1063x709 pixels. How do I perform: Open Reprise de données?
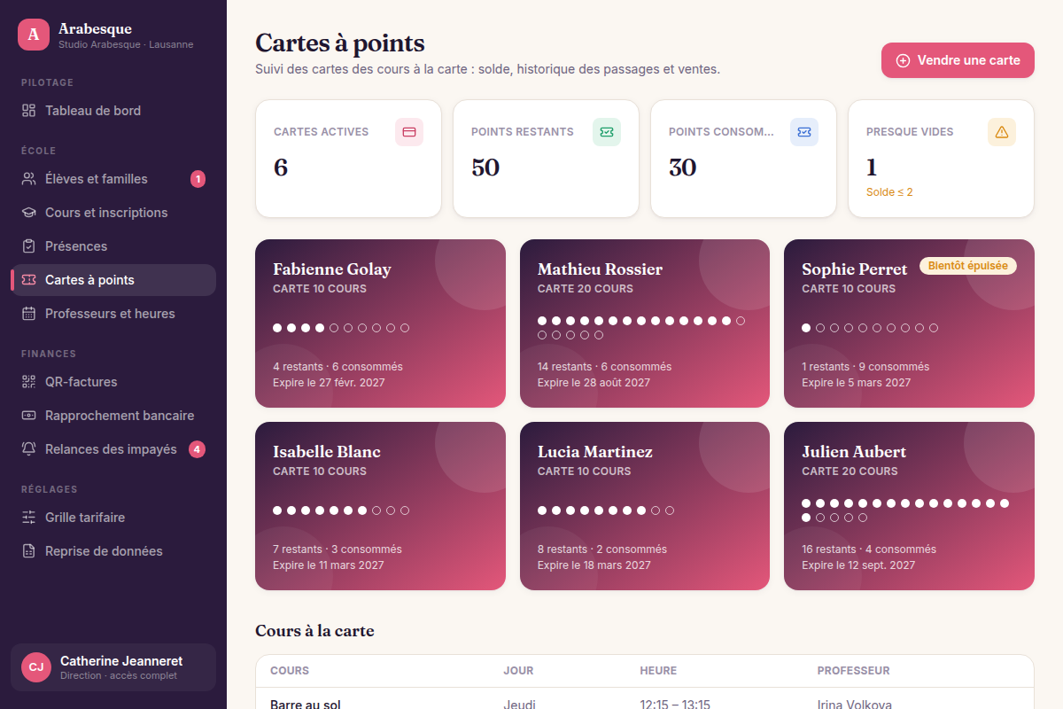(113, 551)
